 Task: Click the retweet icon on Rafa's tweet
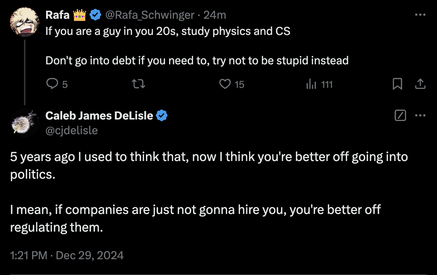click(x=138, y=84)
